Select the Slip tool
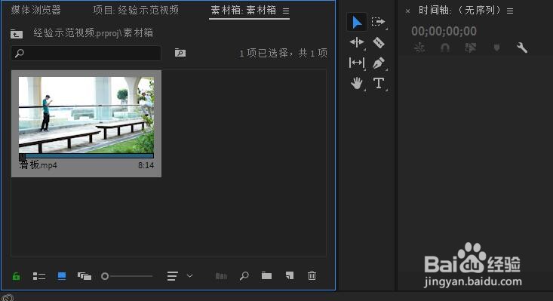 pos(357,63)
